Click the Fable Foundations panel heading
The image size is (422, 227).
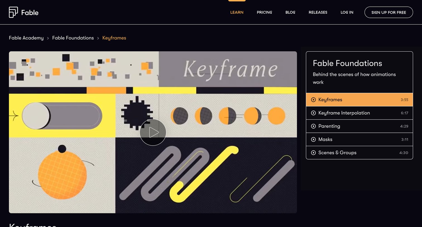pos(347,63)
